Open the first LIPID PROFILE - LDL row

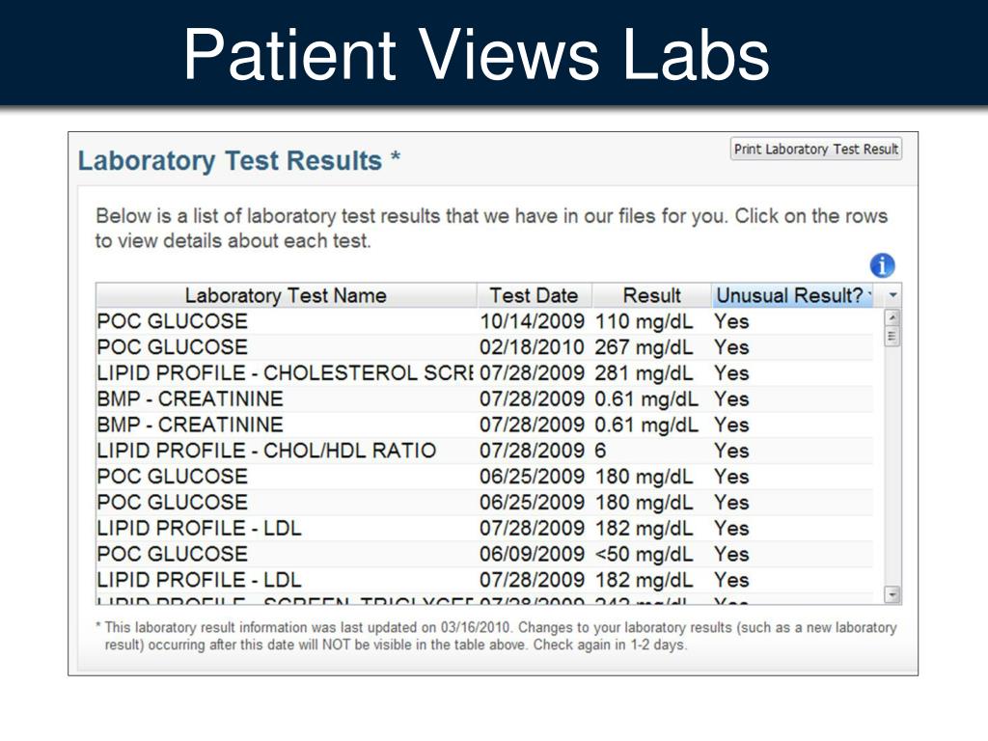coord(484,528)
